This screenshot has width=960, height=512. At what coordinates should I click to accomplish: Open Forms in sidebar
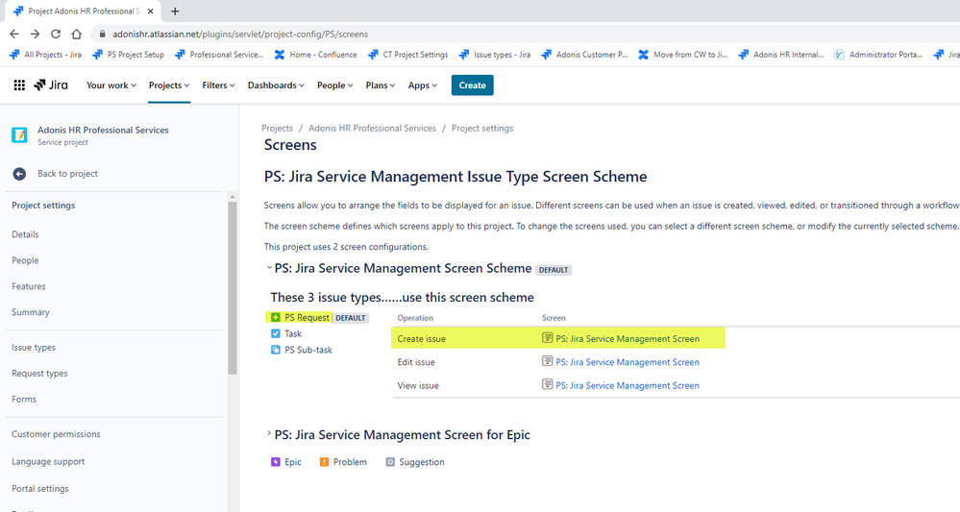(x=24, y=399)
